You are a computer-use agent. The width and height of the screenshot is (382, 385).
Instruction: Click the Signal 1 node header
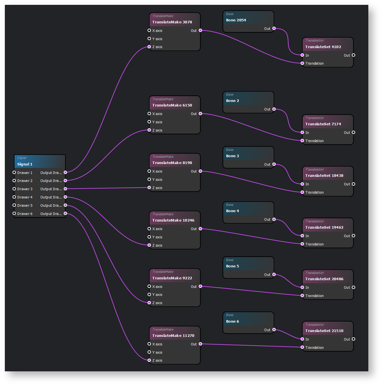click(40, 161)
